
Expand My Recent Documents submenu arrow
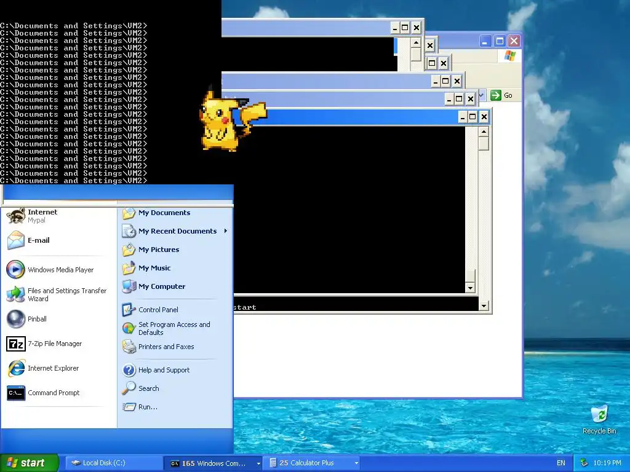tap(226, 231)
